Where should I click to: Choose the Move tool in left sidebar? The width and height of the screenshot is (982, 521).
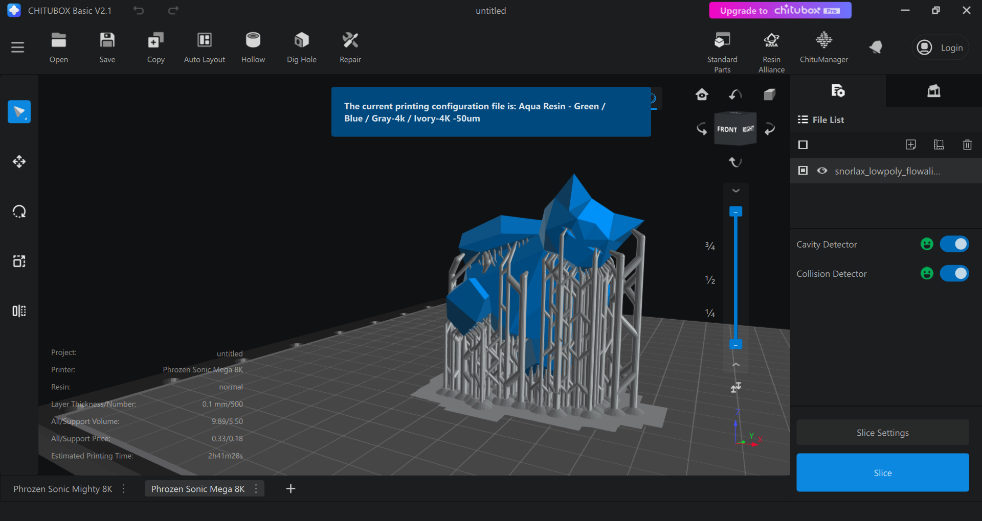coord(19,161)
